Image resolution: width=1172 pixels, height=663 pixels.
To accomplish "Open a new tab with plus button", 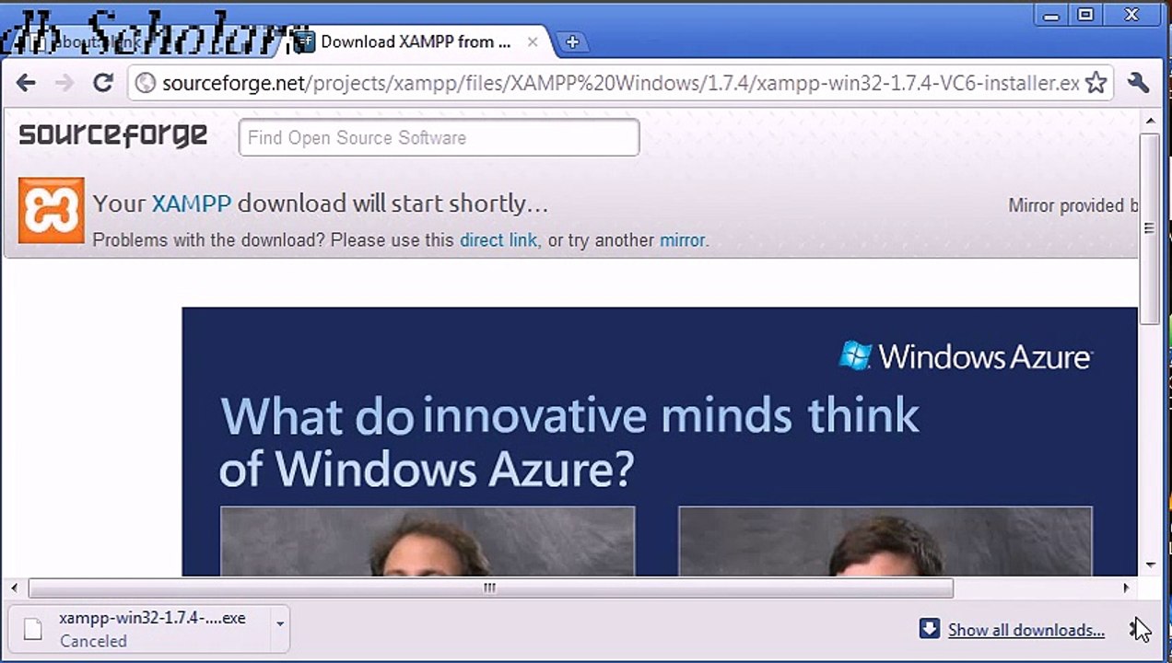I will pyautogui.click(x=572, y=41).
